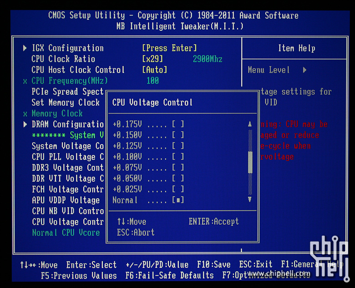Click the 2900Mhz frequency readout
The image size is (355, 288).
[208, 59]
